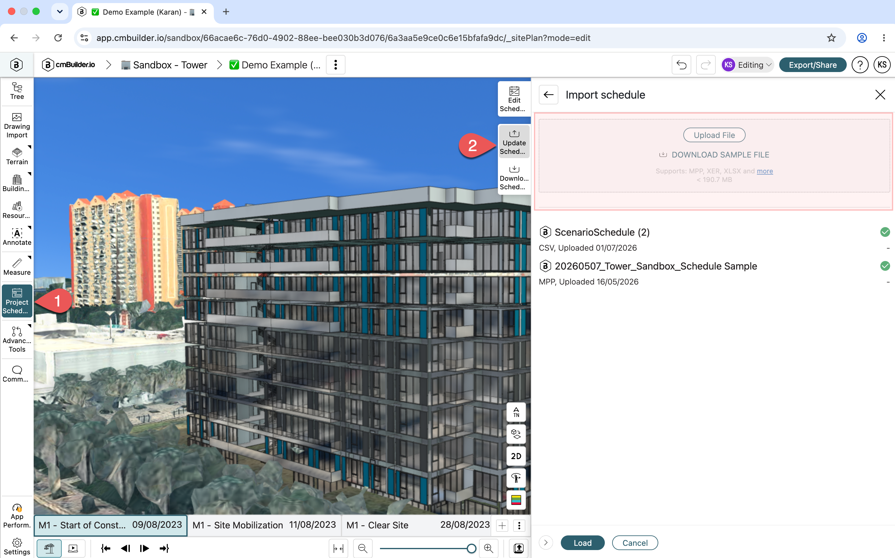Image resolution: width=895 pixels, height=558 pixels.
Task: Click the orbit view cube icon above 2D
Action: pos(516,434)
